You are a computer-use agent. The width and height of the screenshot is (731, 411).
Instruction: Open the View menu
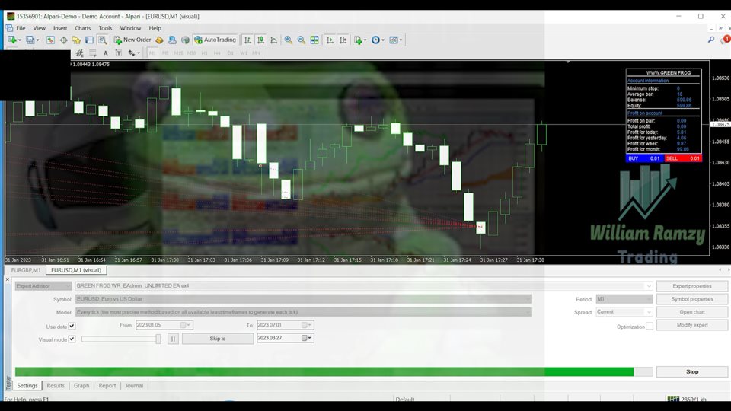click(x=39, y=28)
